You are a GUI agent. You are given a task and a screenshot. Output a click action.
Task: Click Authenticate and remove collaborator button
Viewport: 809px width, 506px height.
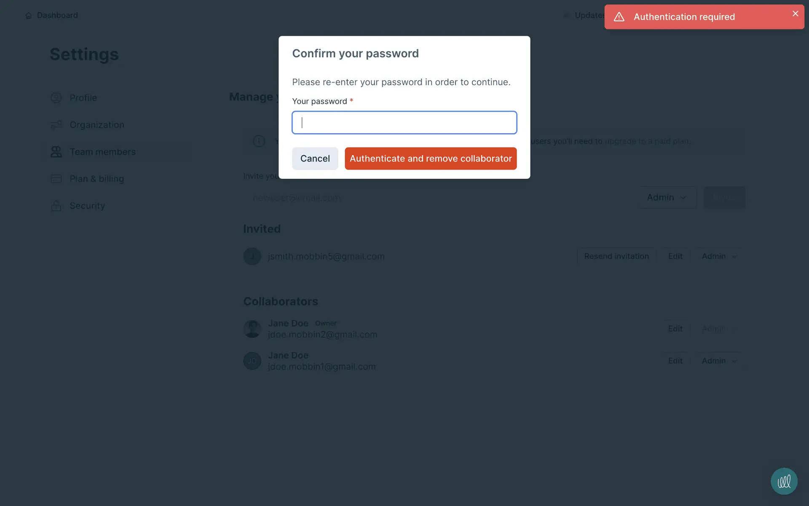tap(431, 159)
